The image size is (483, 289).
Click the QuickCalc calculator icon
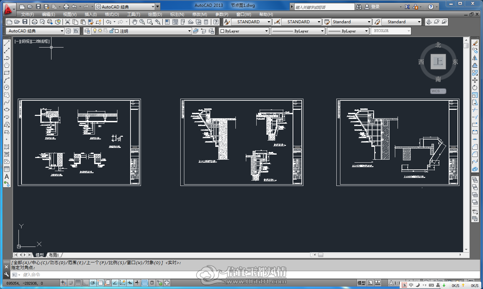[206, 22]
